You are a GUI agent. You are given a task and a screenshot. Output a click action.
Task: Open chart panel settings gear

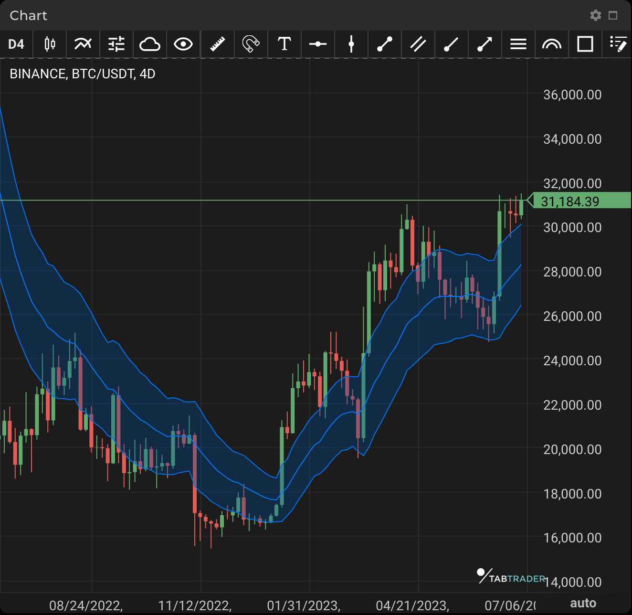point(596,15)
